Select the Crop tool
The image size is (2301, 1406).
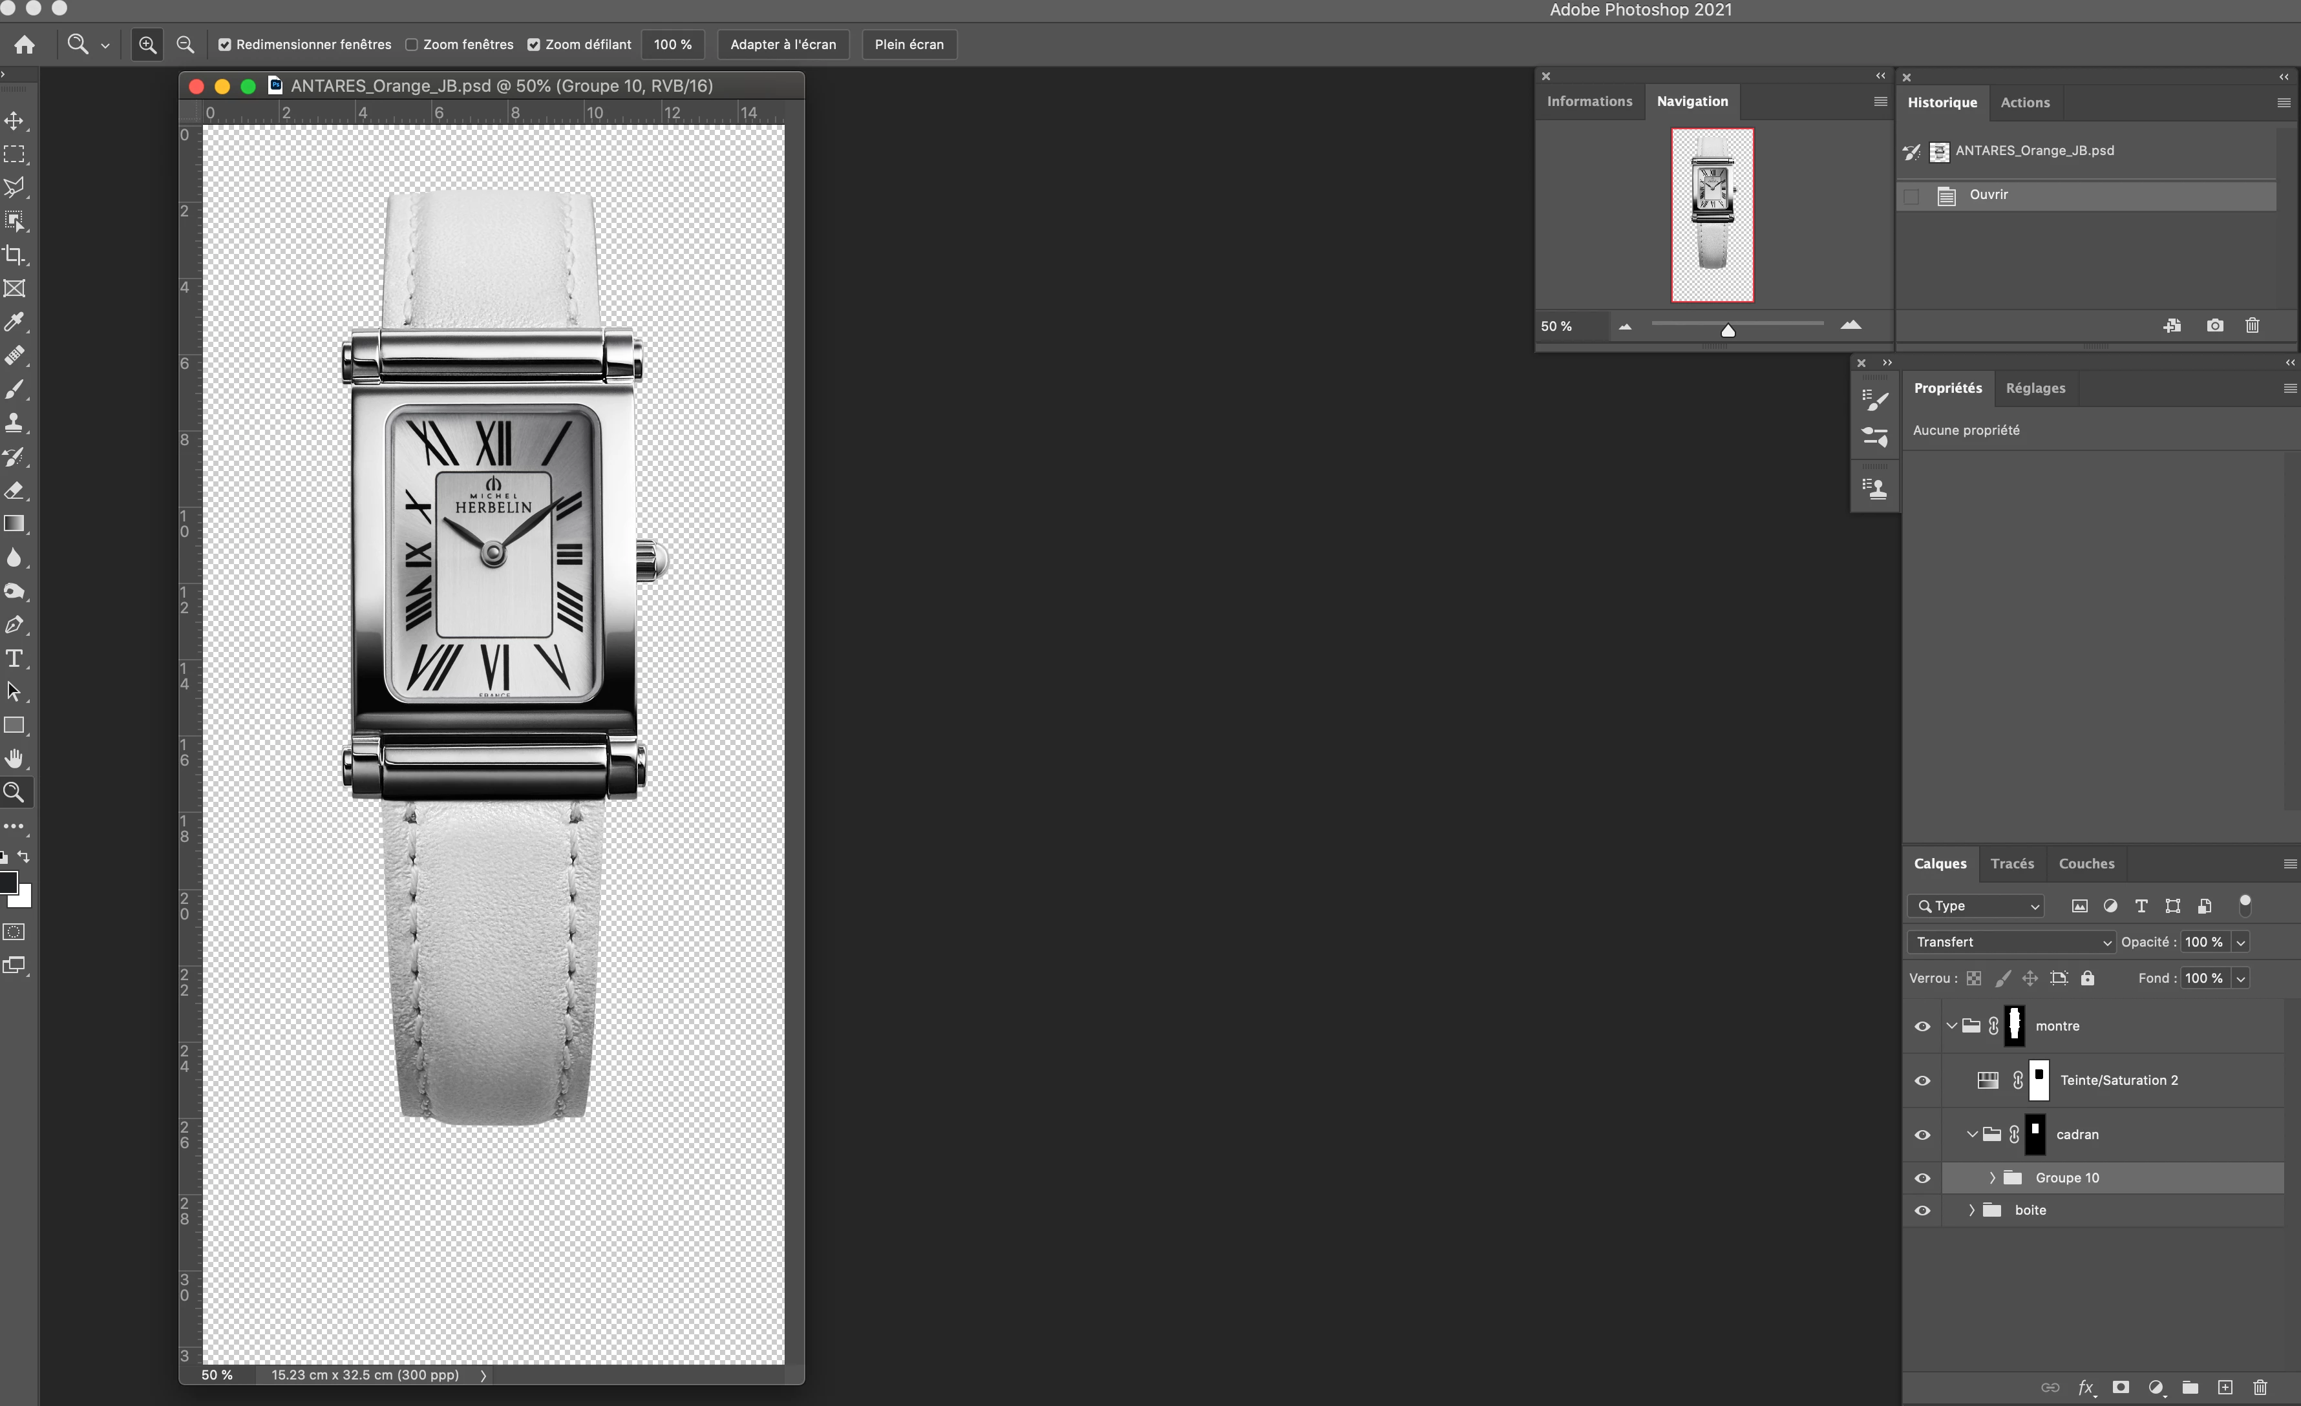(x=14, y=255)
